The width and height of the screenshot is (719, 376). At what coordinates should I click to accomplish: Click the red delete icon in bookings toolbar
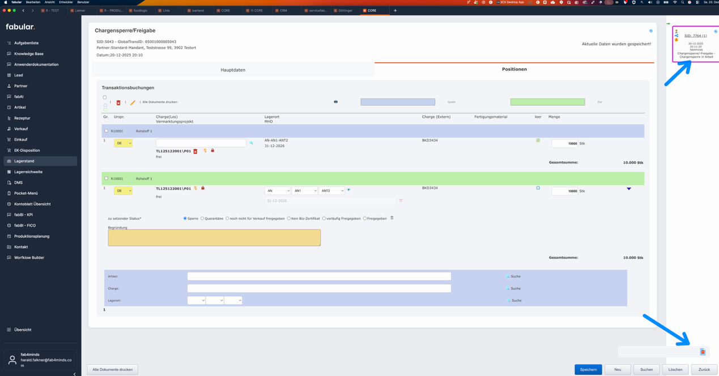pos(118,102)
